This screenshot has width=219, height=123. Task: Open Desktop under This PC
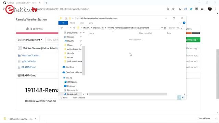tap(71, 86)
